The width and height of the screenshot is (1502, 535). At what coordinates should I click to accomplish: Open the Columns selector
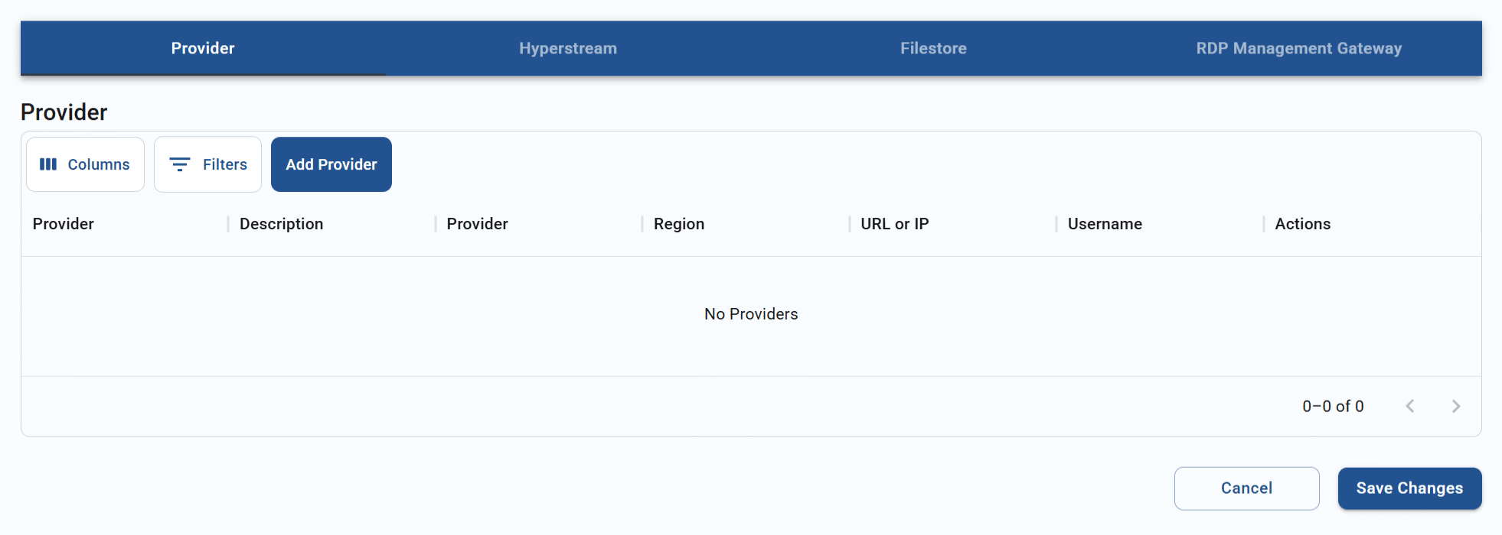[85, 164]
